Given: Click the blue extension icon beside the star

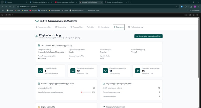Looking at the screenshot, I should (182, 6).
